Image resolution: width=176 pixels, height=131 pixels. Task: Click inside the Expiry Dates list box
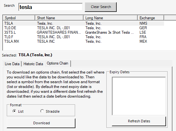point(139,96)
